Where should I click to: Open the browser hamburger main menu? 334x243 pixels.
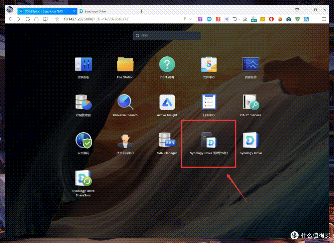click(324, 19)
